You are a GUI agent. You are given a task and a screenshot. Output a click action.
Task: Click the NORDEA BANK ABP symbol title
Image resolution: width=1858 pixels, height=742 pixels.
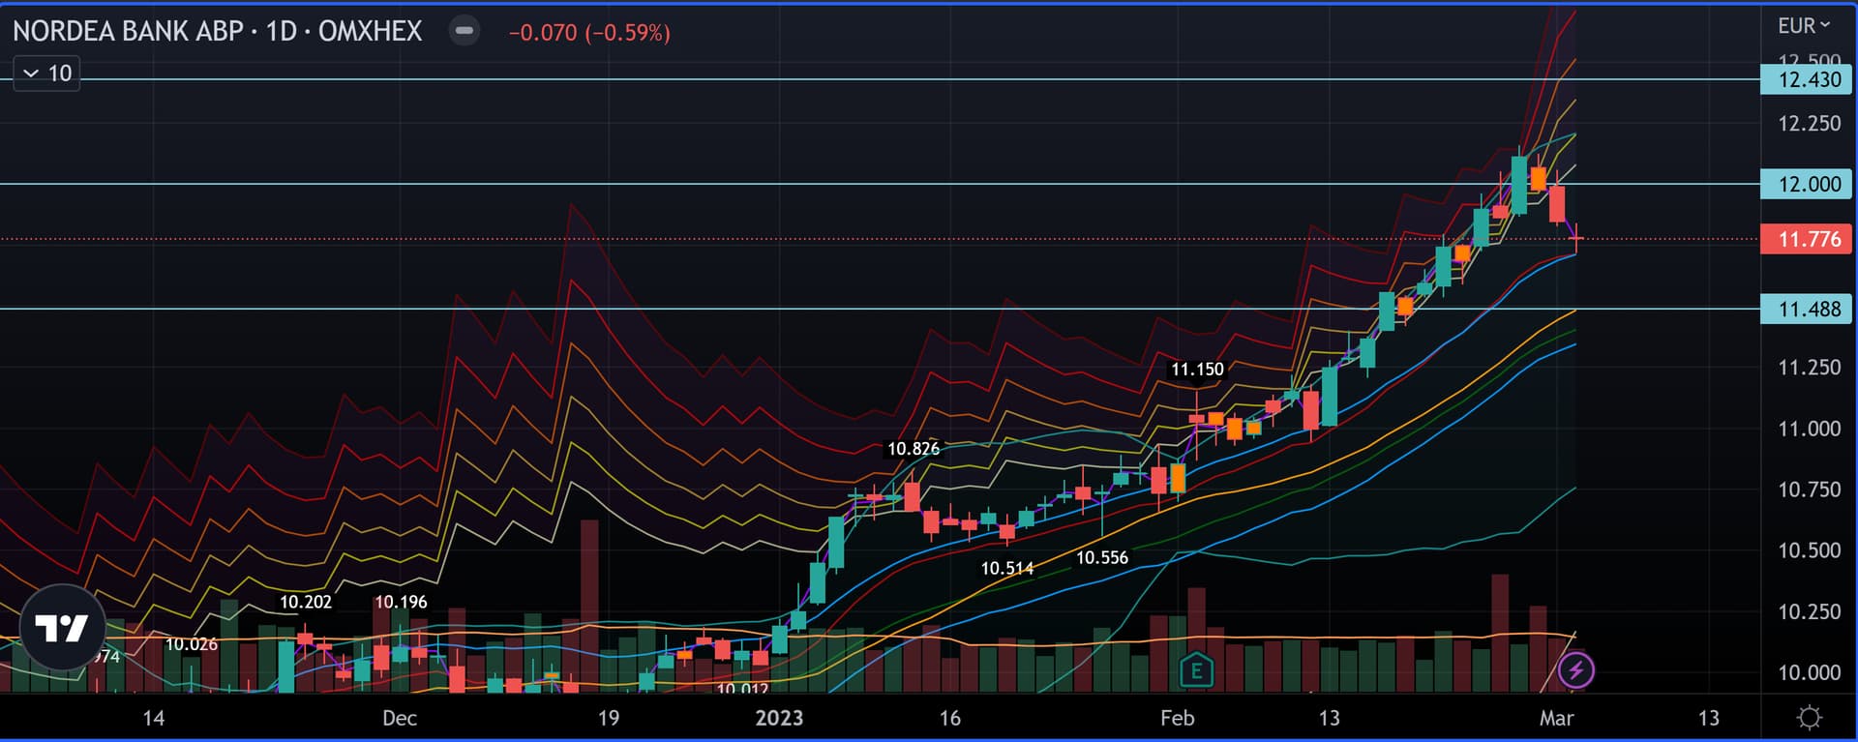(217, 32)
